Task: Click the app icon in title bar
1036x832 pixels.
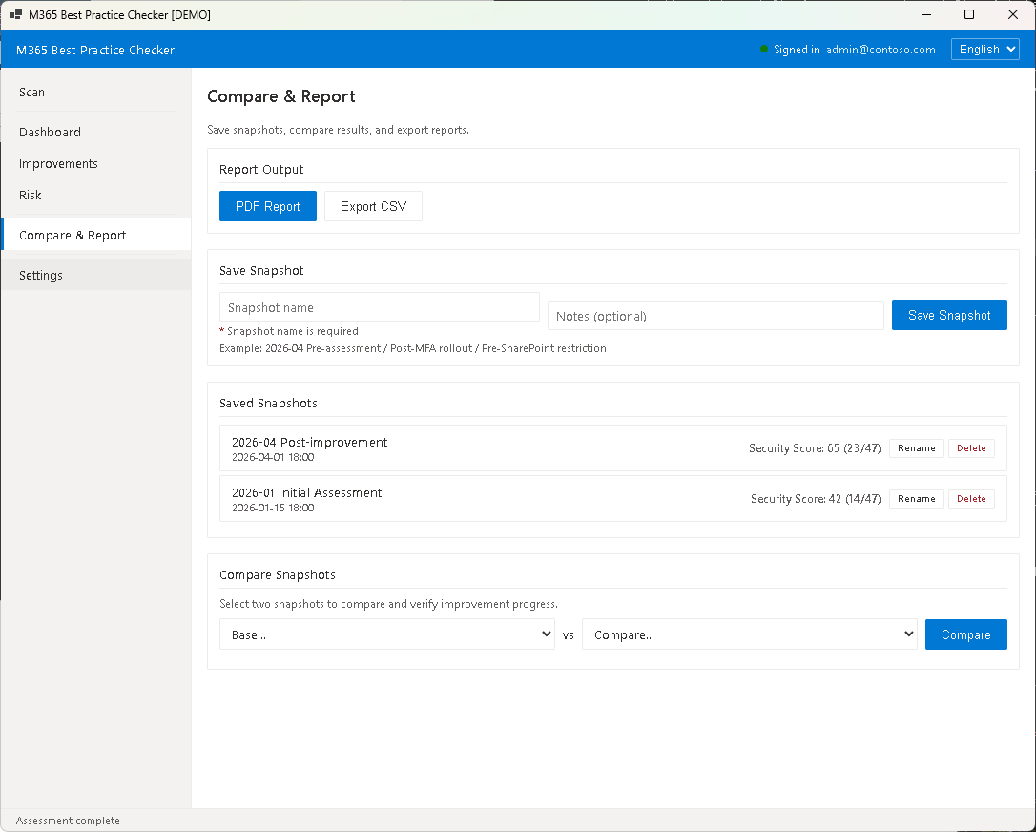Action: (x=16, y=15)
